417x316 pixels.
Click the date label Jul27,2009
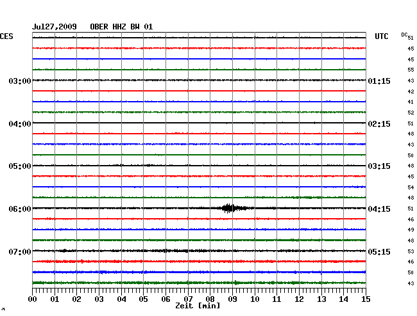click(x=55, y=27)
